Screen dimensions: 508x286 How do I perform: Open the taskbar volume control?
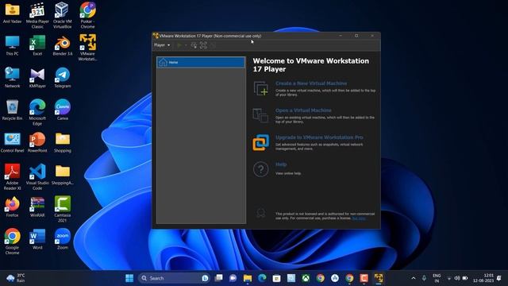(x=457, y=278)
